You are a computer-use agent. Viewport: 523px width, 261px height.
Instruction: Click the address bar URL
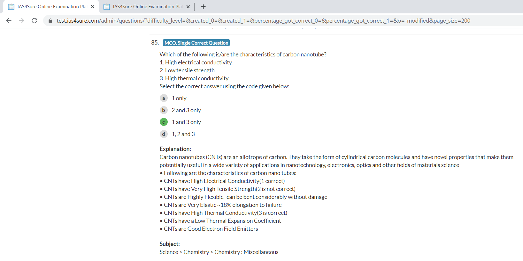(263, 21)
